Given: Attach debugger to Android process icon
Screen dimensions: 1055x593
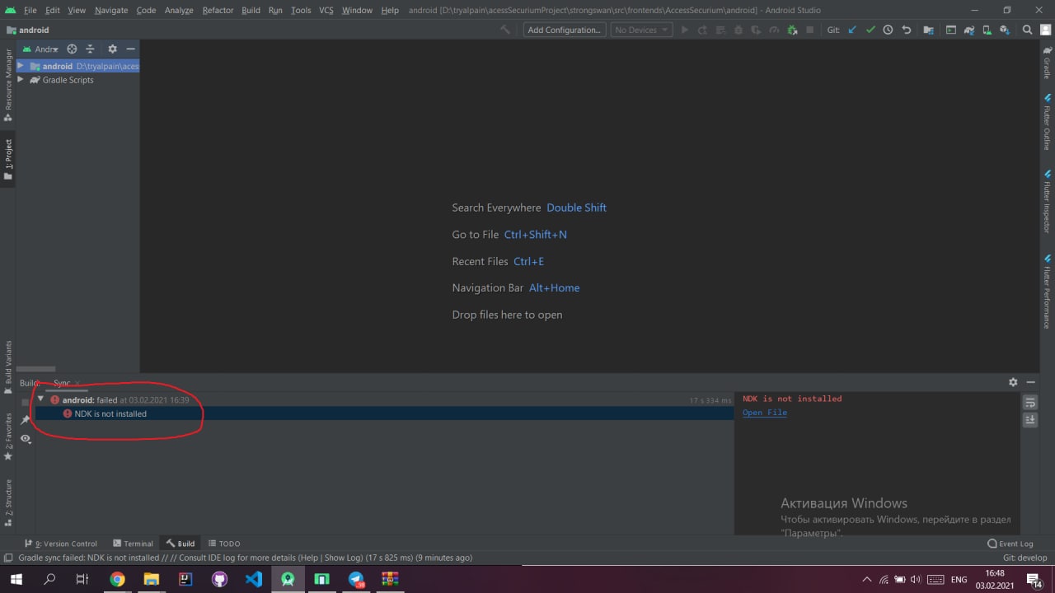Looking at the screenshot, I should [x=792, y=30].
